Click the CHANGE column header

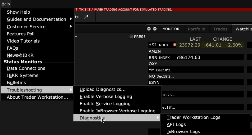[222, 39]
